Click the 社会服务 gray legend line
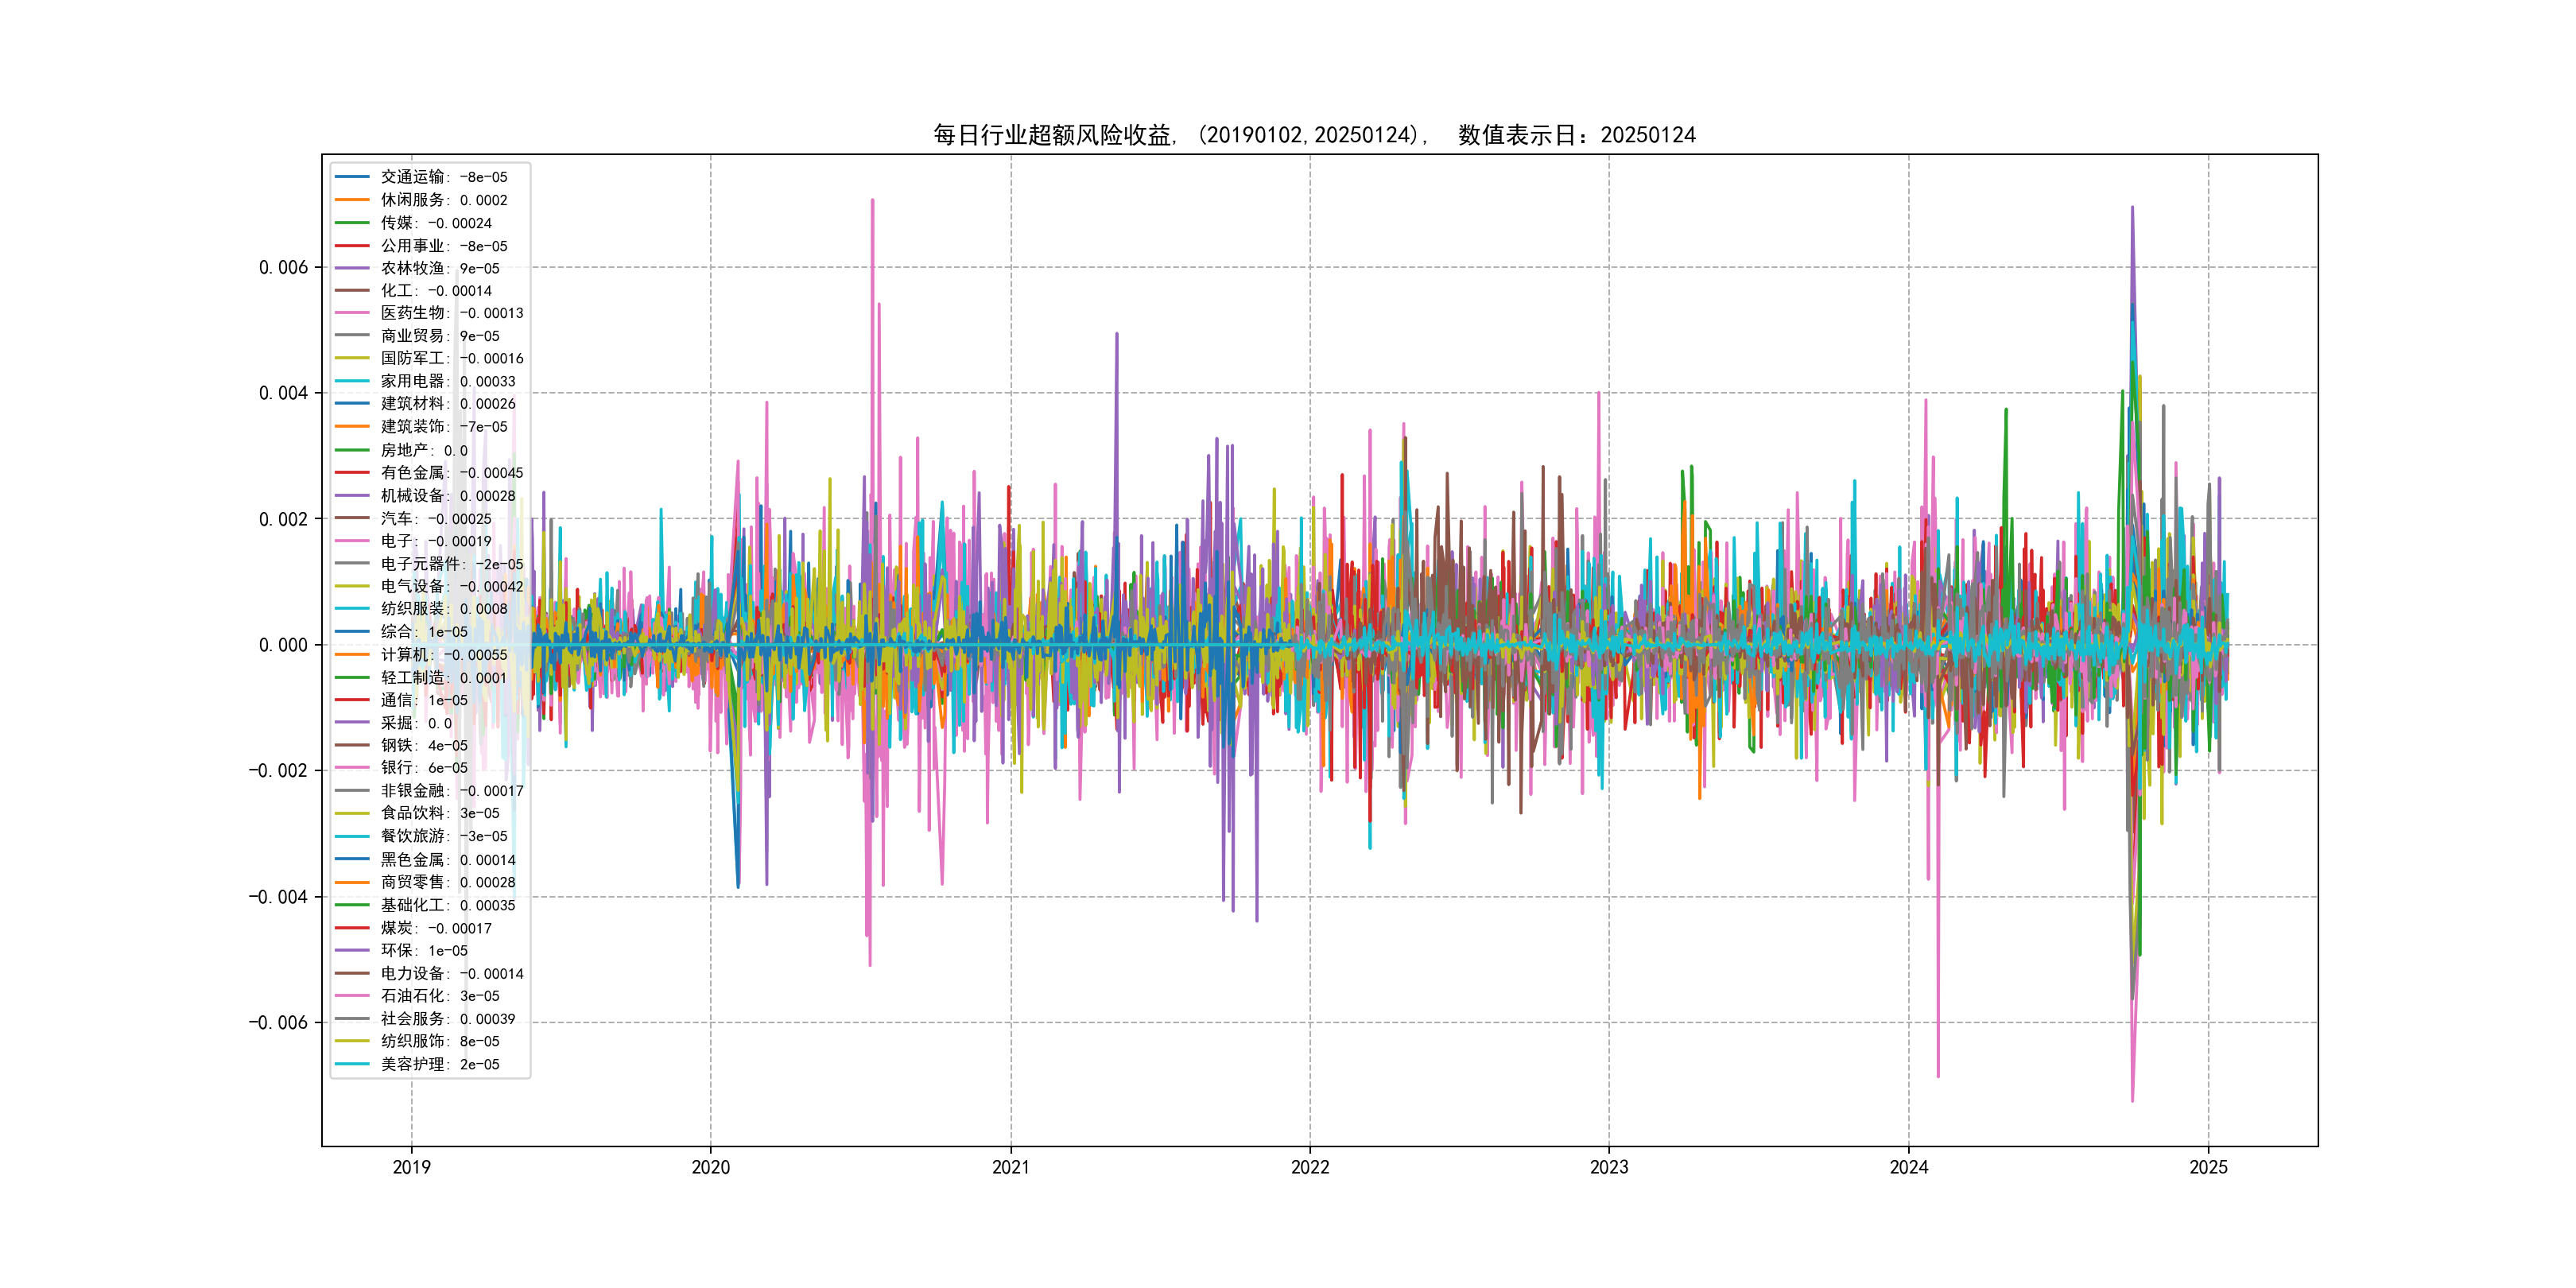 click(352, 1019)
